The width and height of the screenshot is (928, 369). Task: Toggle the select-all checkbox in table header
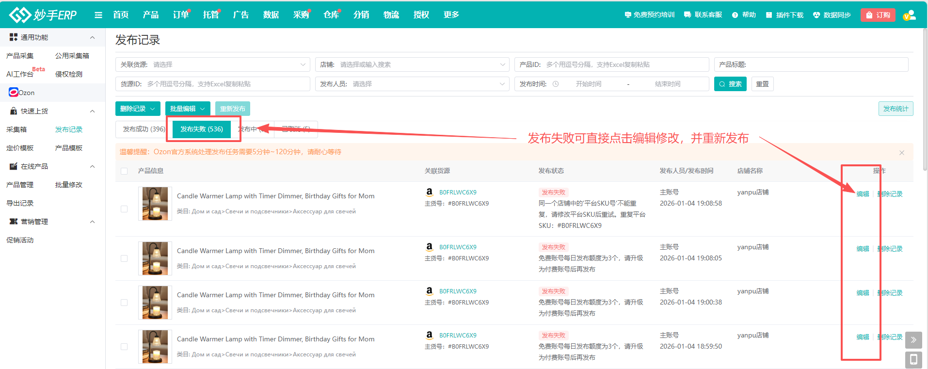pos(124,171)
